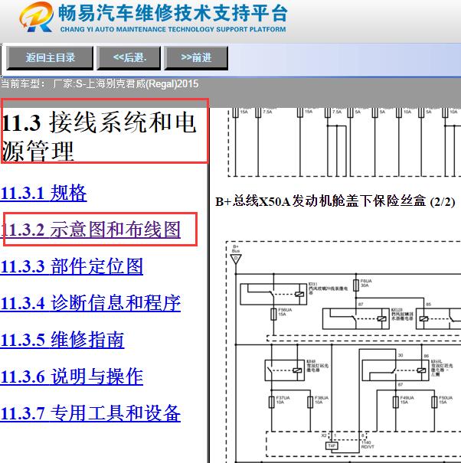
Task: Click the B+ Bus triangle symbol
Action: point(236,259)
